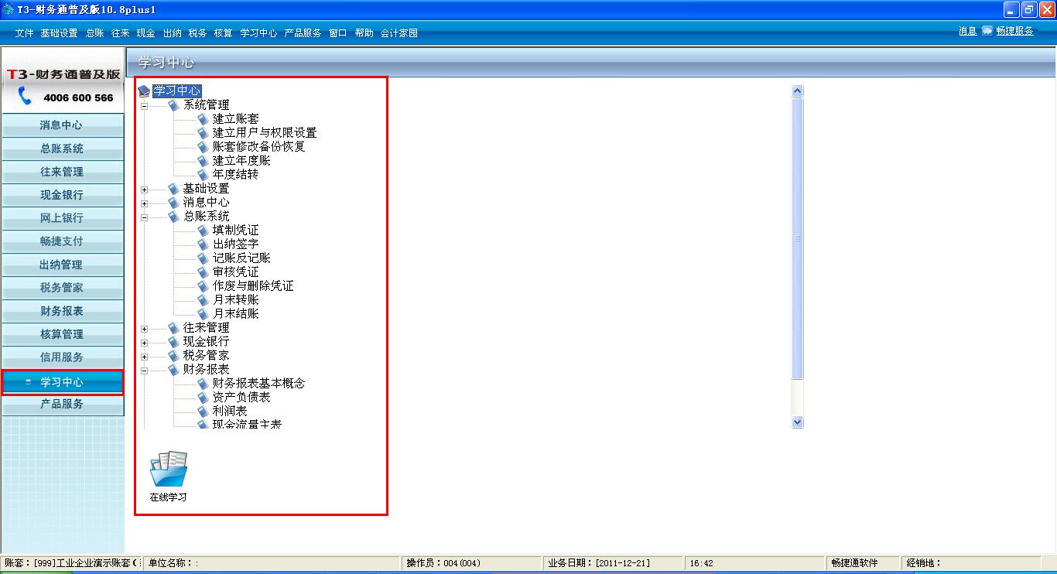Open the 在线学习 folder icon

(169, 470)
